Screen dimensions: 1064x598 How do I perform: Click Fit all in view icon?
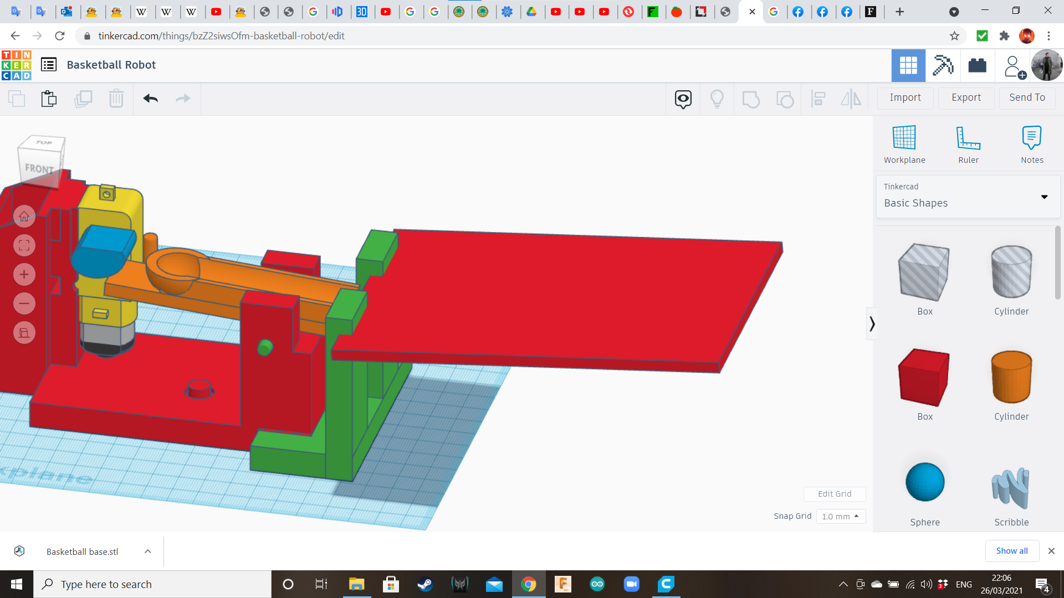click(x=24, y=245)
